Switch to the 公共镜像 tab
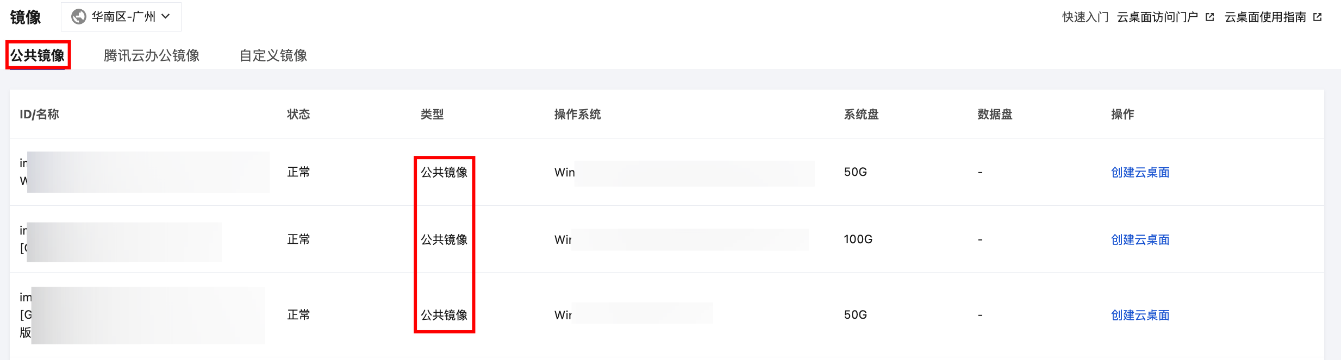Viewport: 1341px width, 360px height. pyautogui.click(x=38, y=55)
